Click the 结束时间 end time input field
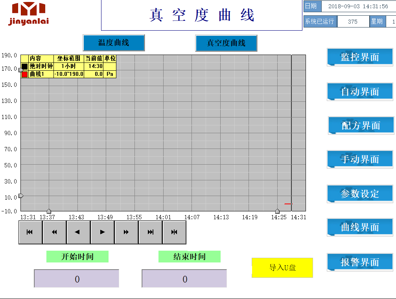Screen dimensions: 396x299 click(x=184, y=279)
